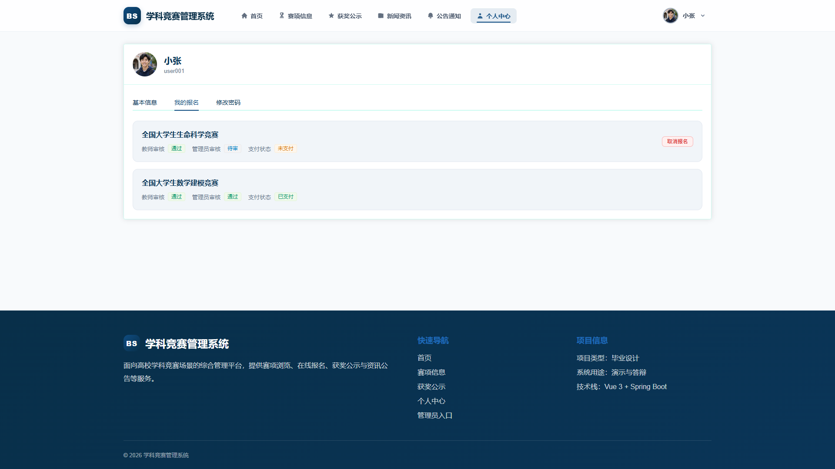835x469 pixels.
Task: Click the 小张 profile name heading
Action: [x=173, y=61]
